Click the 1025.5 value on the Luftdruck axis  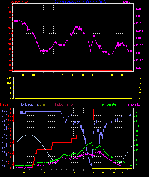[139, 16]
